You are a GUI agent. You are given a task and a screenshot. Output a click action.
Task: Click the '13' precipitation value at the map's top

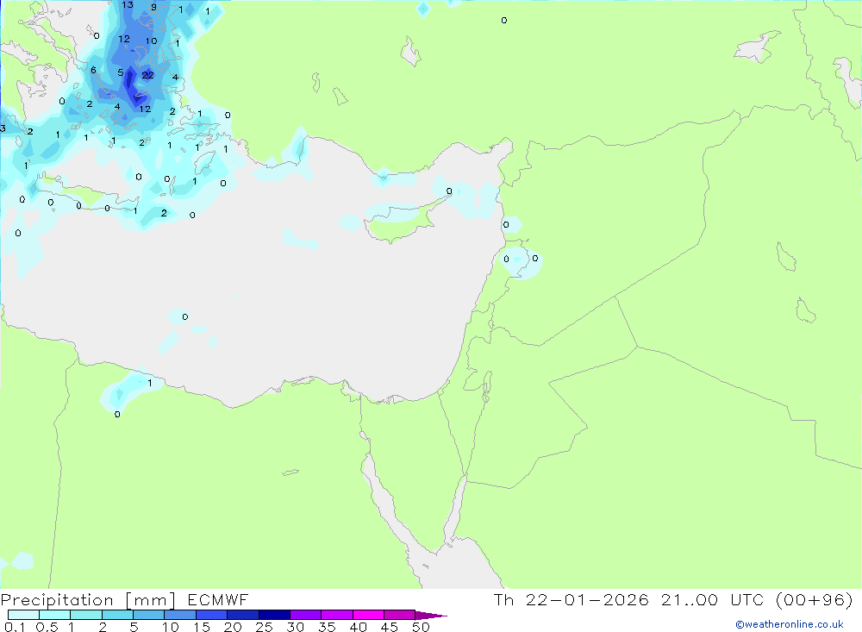click(128, 5)
